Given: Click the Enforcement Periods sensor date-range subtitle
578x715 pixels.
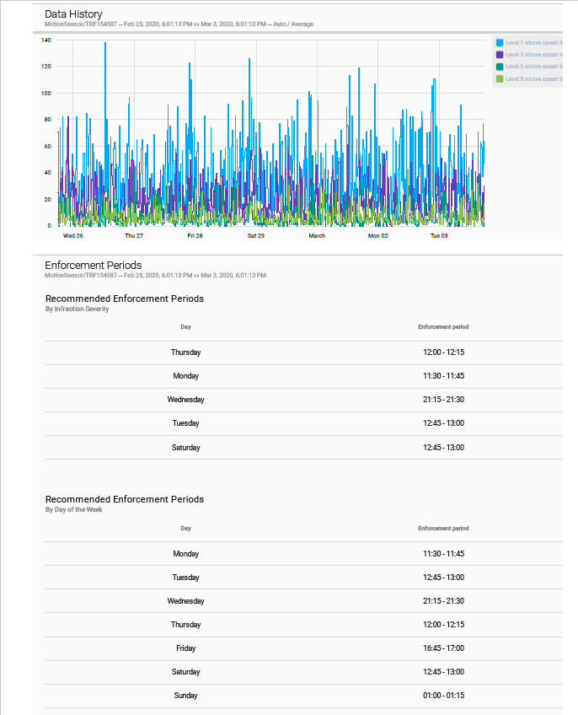Looking at the screenshot, I should 155,276.
